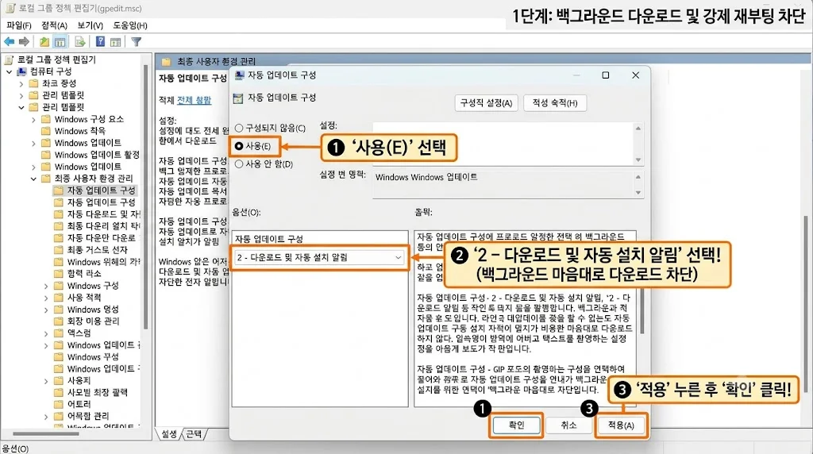The height and width of the screenshot is (454, 813).
Task: Select the 사용지 folder
Action: click(79, 380)
